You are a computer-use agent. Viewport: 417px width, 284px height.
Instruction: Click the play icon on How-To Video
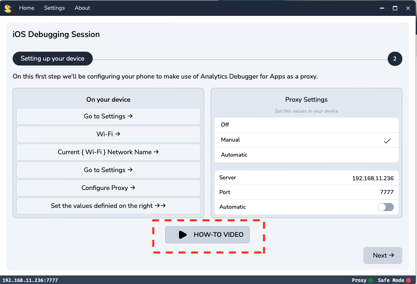[183, 234]
